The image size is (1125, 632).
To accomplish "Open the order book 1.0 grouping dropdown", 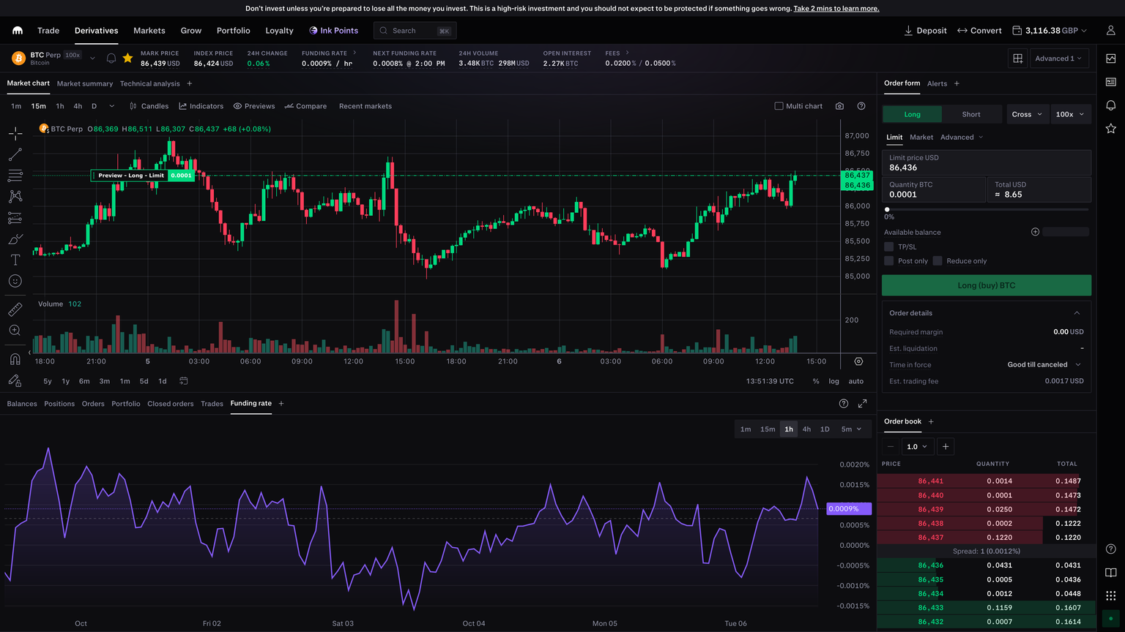I will (917, 446).
